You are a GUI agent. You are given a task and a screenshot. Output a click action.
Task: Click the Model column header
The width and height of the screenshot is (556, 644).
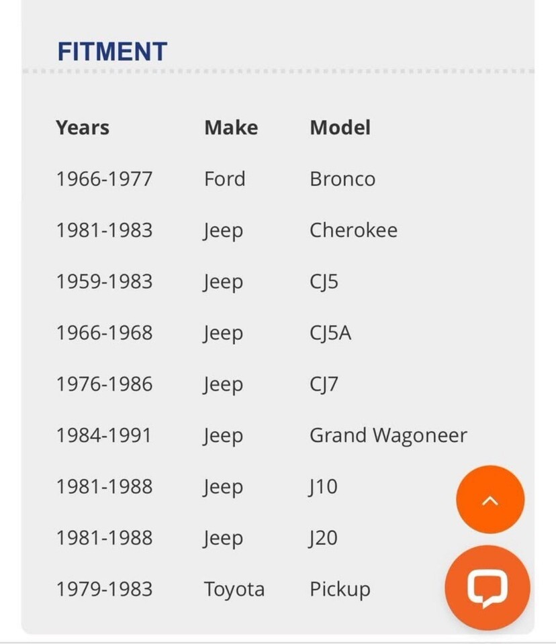click(x=340, y=127)
